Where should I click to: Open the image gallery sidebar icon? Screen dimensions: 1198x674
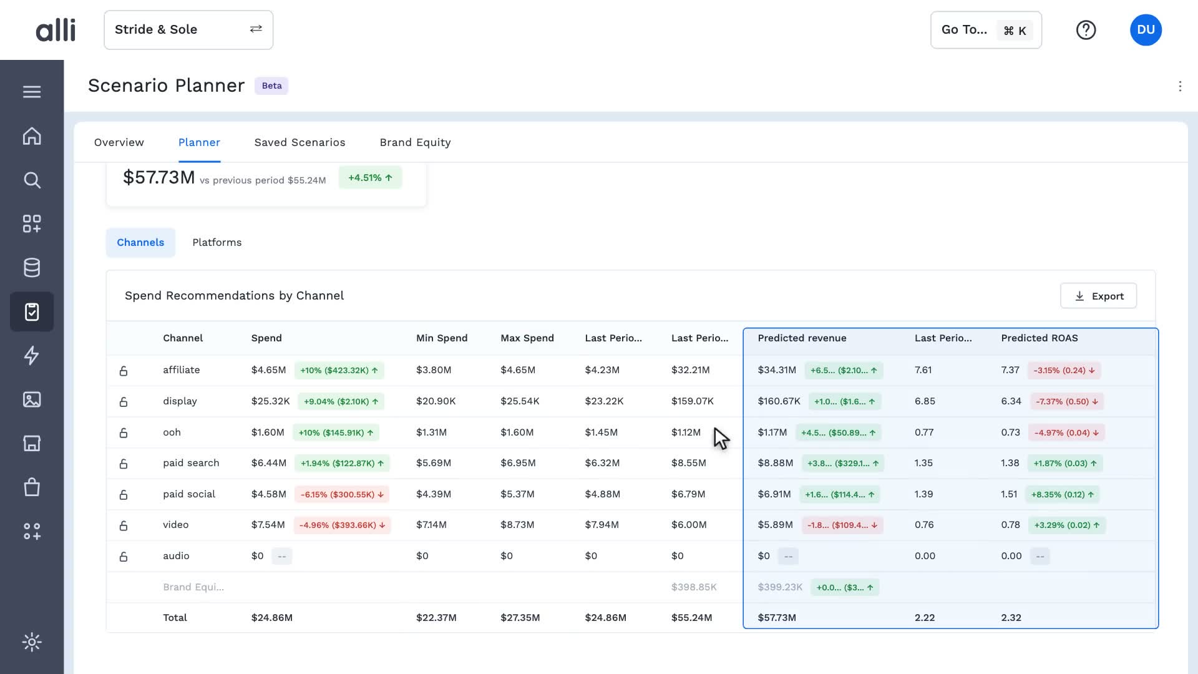coord(32,399)
